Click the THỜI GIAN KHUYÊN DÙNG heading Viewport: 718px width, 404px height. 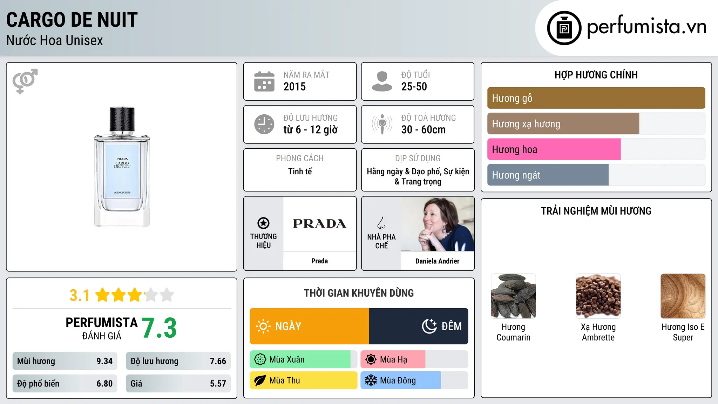(x=359, y=293)
